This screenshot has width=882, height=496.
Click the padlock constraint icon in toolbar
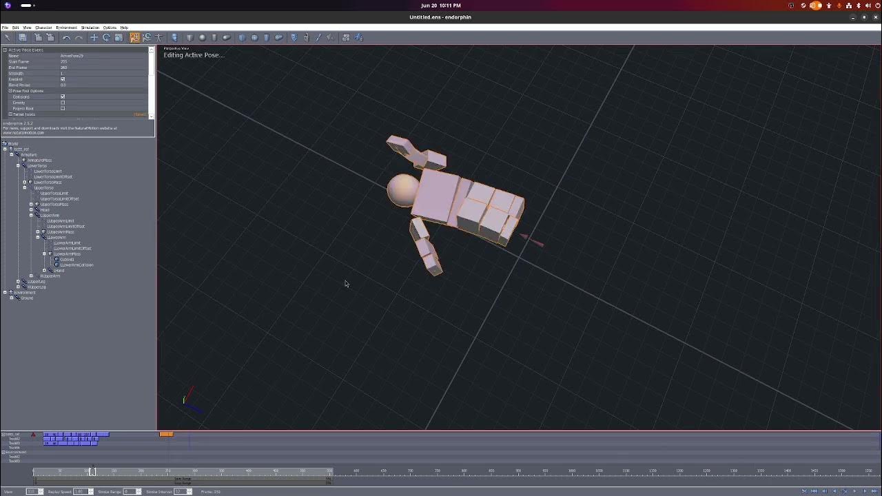[x=307, y=37]
